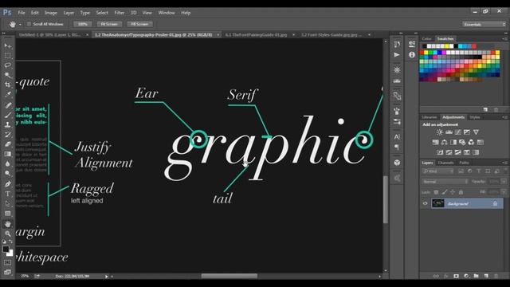
Task: Create a new layer
Action: click(x=486, y=276)
